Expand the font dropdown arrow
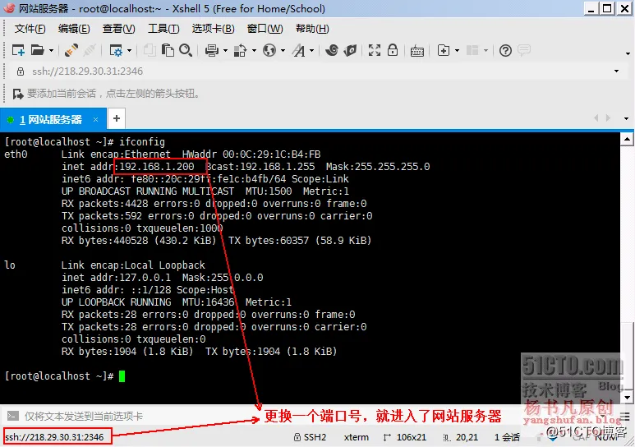This screenshot has height=447, width=635. [311, 51]
